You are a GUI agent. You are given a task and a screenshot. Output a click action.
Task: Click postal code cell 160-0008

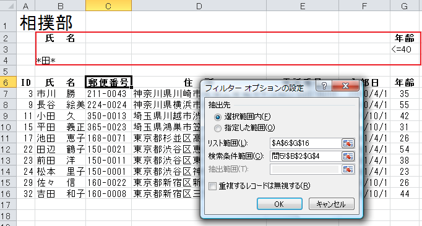(108, 193)
